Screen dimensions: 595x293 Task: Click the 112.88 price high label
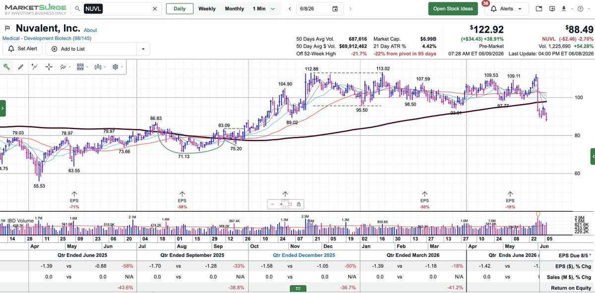click(311, 68)
